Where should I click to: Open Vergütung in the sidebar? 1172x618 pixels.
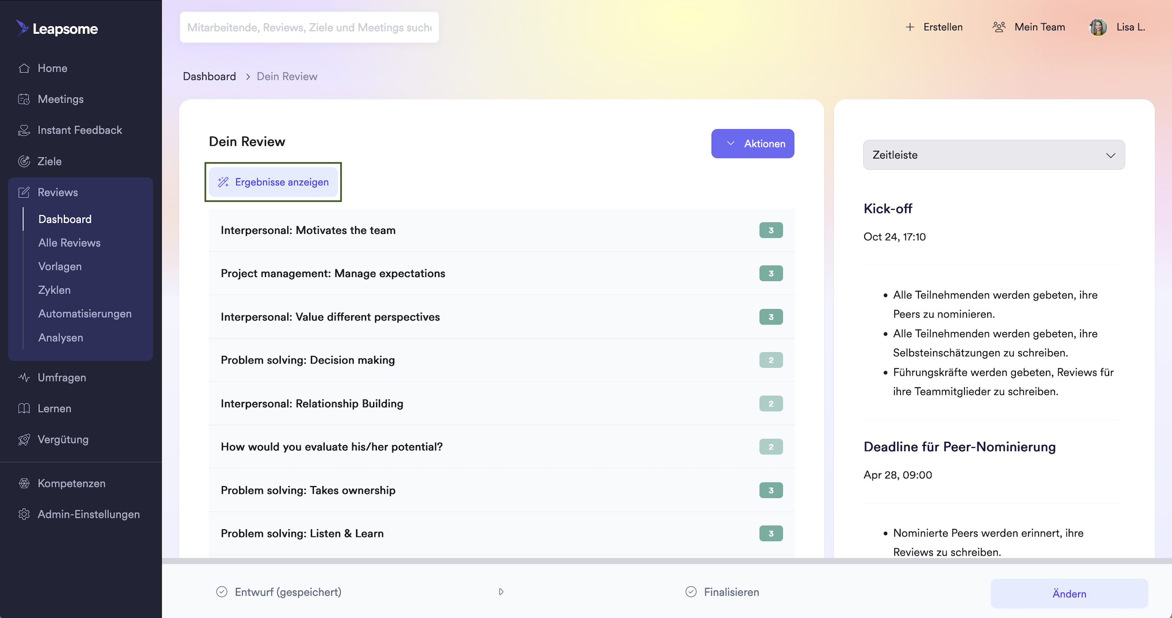[63, 439]
